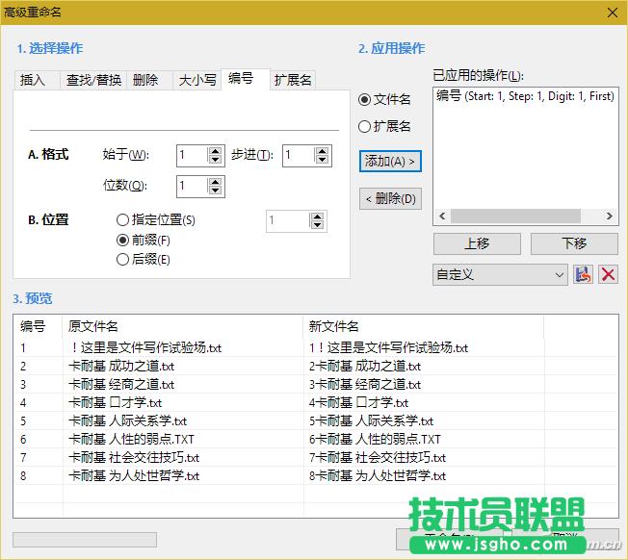Click the 上移 move up button

point(476,243)
